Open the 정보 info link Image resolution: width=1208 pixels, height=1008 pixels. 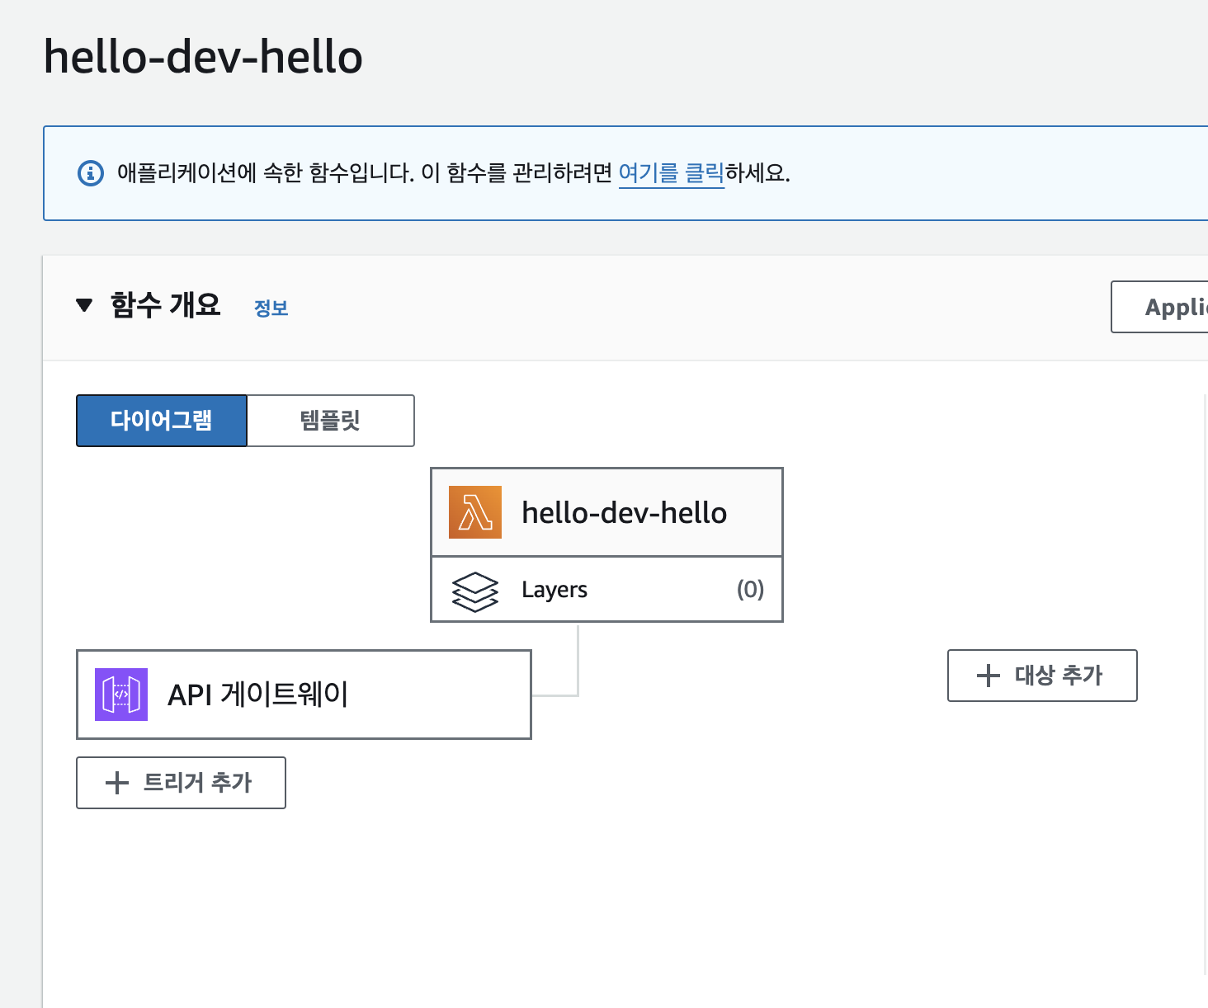271,308
